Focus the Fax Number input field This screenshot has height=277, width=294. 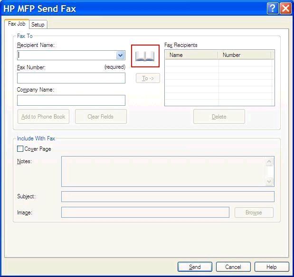71,78
